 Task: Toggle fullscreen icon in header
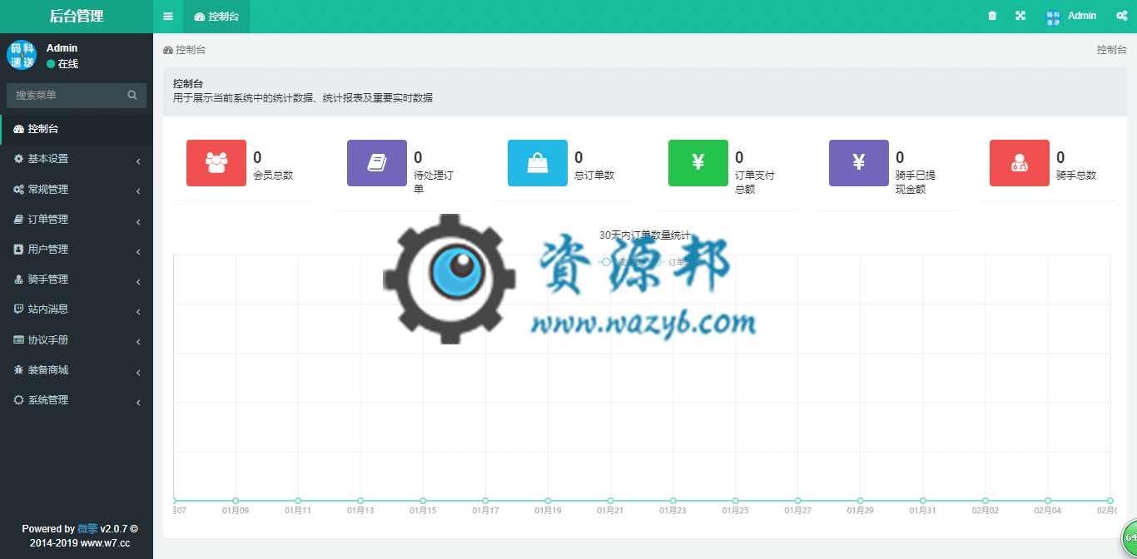(1020, 16)
